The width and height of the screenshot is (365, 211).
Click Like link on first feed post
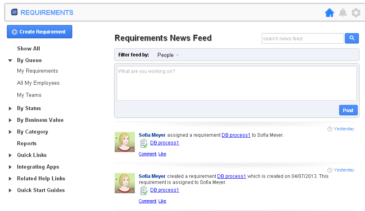(x=162, y=154)
